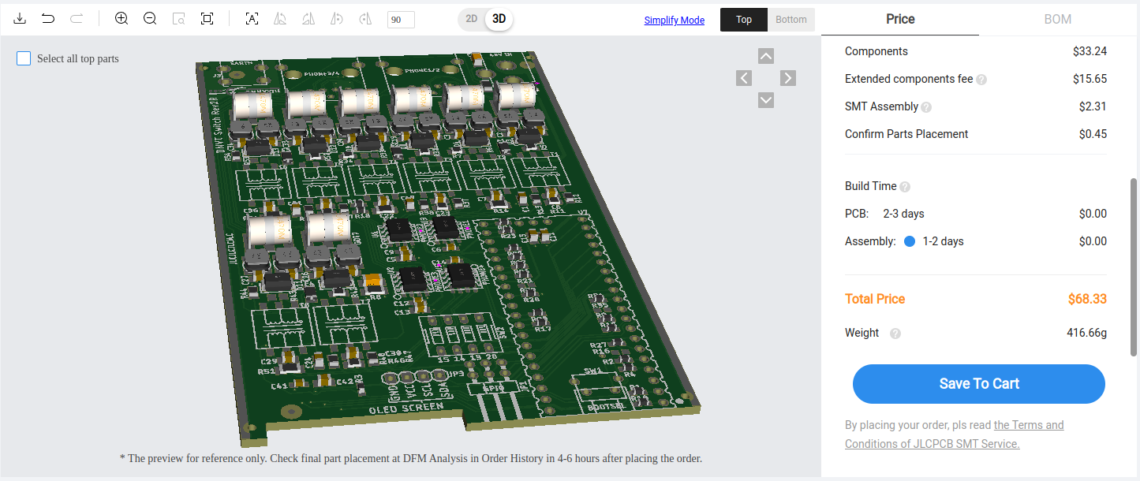Pan the board view down with arrow

[766, 100]
